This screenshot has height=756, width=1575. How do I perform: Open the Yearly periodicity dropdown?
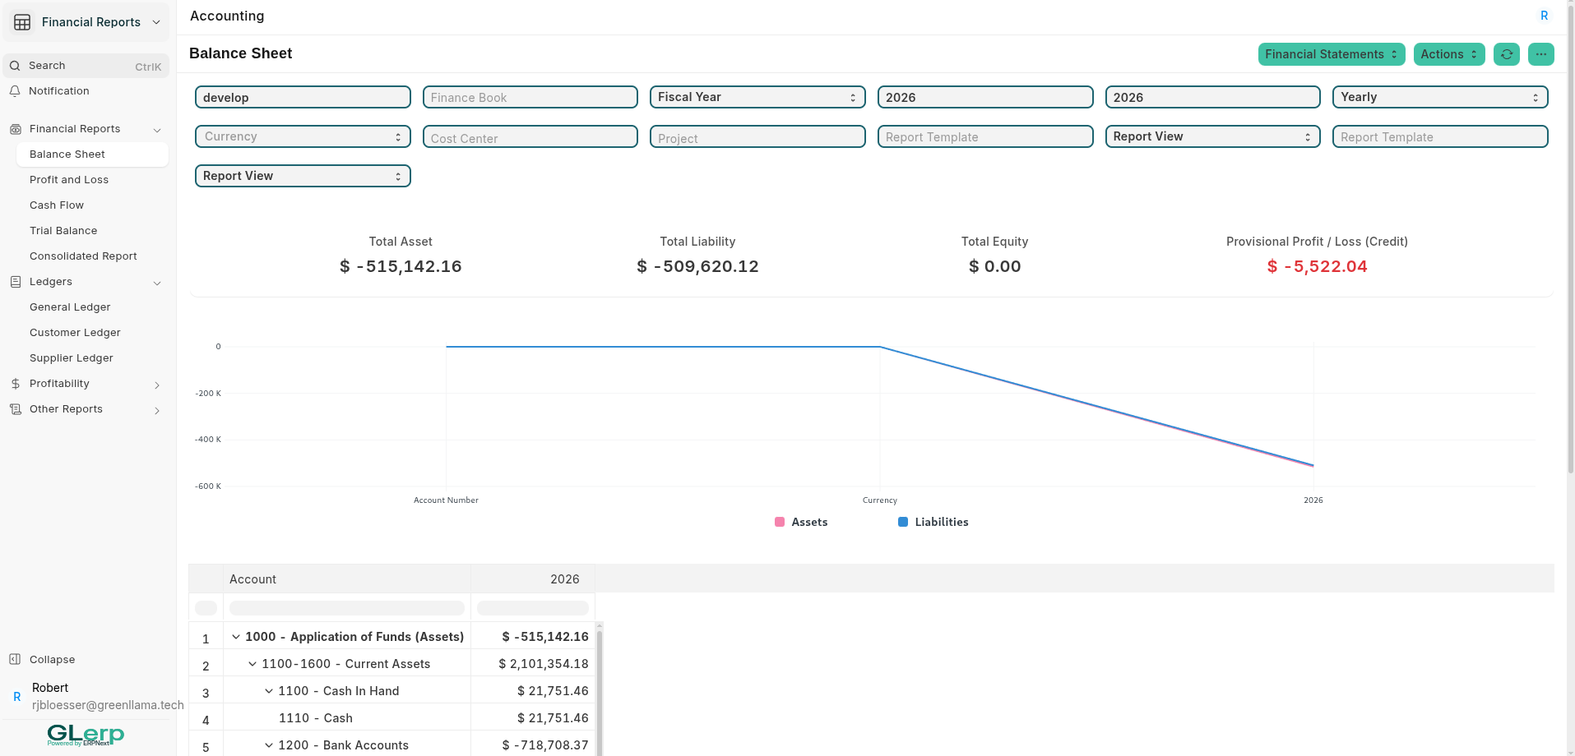[1439, 97]
